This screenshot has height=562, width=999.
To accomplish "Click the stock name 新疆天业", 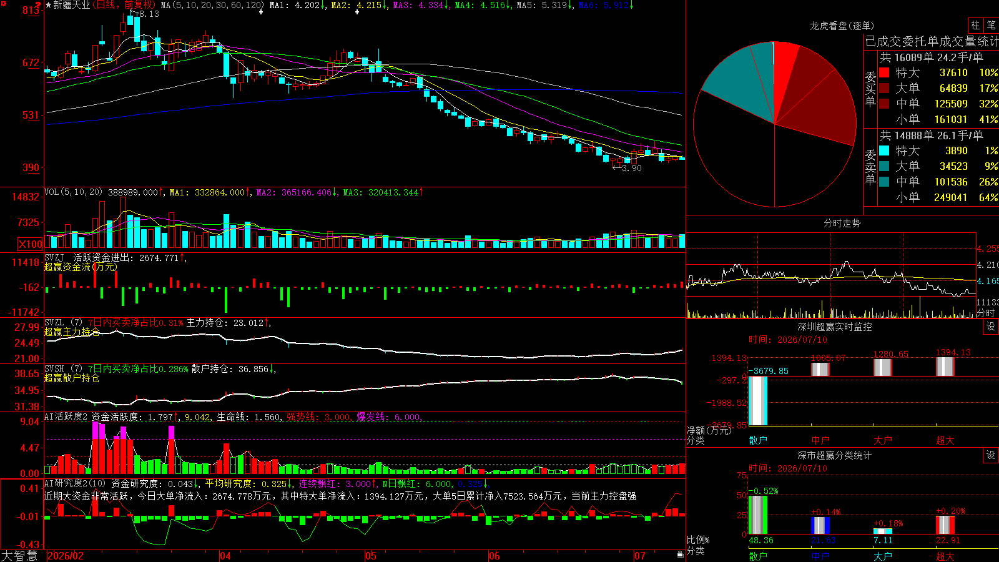I will (71, 5).
